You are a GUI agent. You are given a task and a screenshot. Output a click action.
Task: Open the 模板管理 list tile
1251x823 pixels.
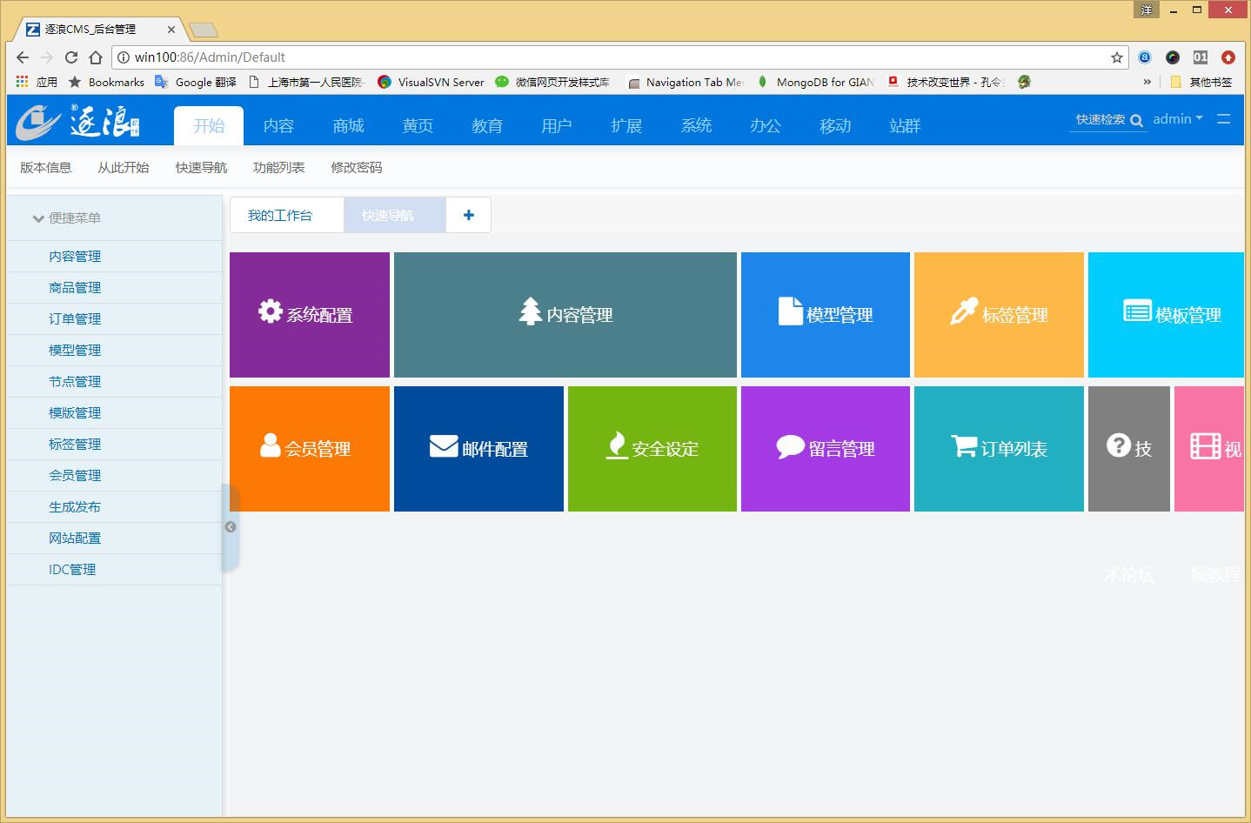point(1166,315)
